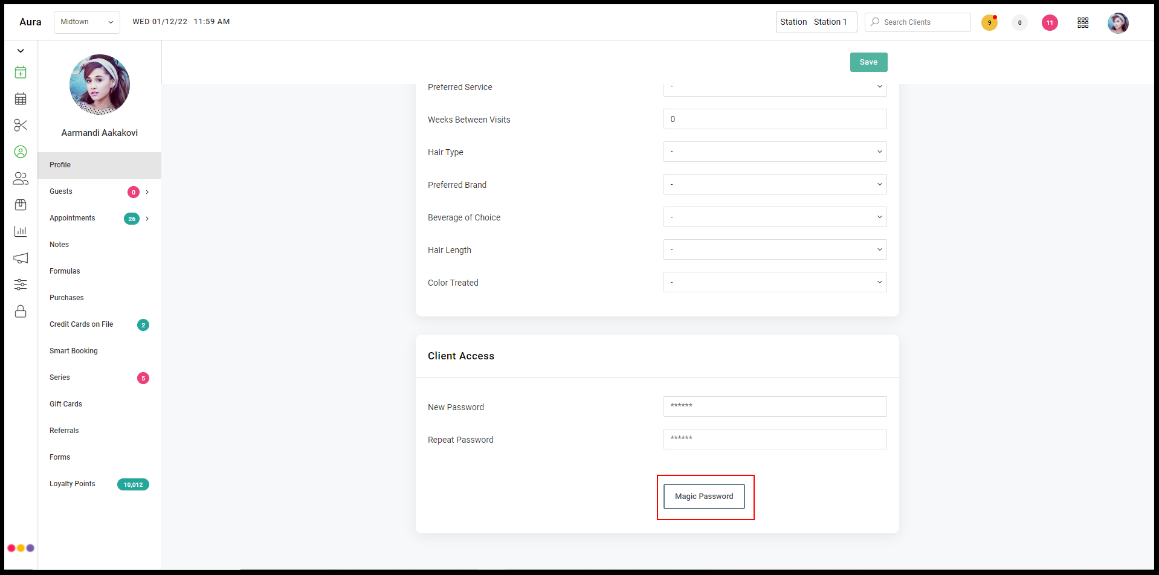Expand the Beverage of Choice dropdown
This screenshot has height=575, width=1159.
pos(775,217)
